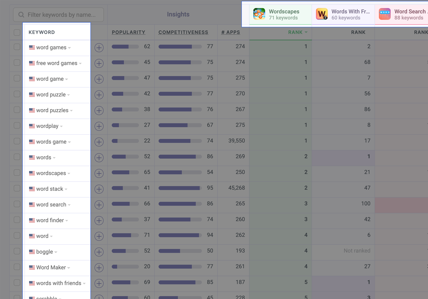Check the select-all checkbox in header

coord(17,32)
